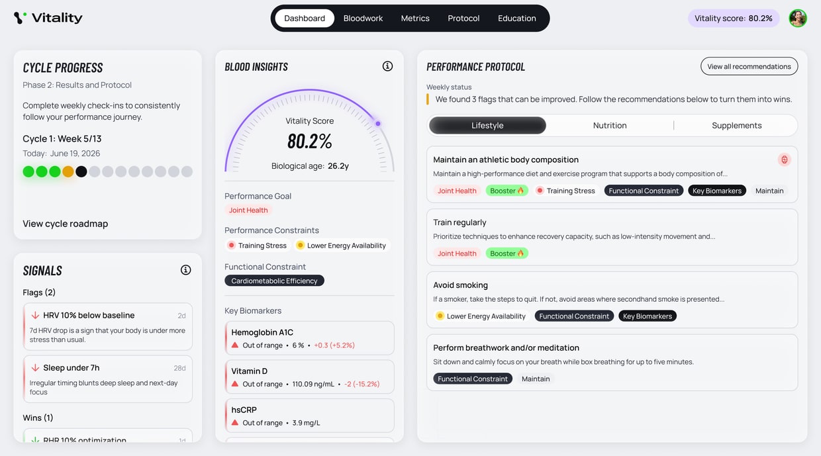
Task: Click the warning triangle on Hemoglobin A1C
Action: pyautogui.click(x=234, y=345)
